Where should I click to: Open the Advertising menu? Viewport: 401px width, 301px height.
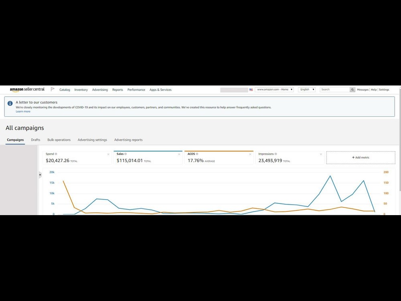pos(100,89)
